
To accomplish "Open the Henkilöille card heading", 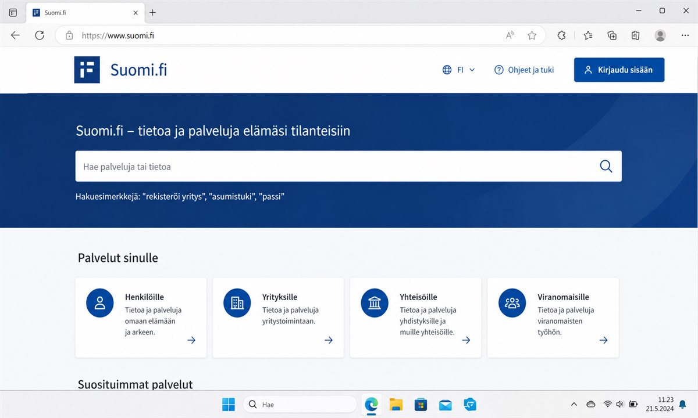I will (144, 297).
